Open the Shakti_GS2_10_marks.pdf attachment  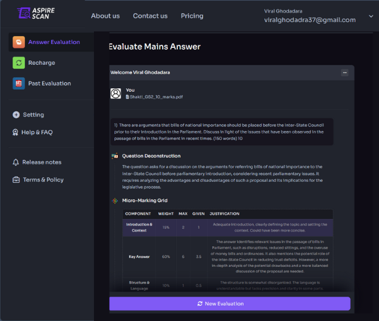155,97
